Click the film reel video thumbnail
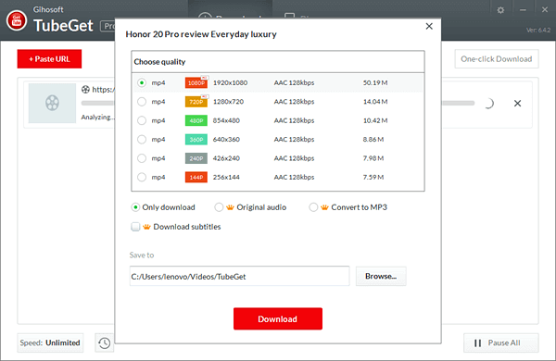Viewport: 556px width, 361px height. [x=52, y=103]
